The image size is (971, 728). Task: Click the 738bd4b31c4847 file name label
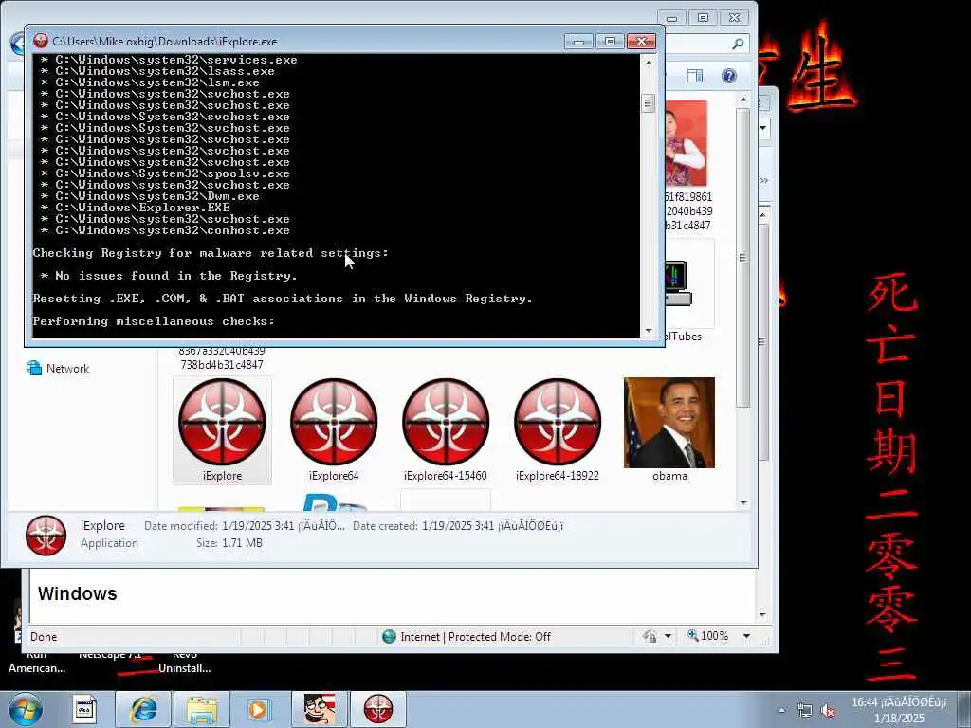point(222,365)
